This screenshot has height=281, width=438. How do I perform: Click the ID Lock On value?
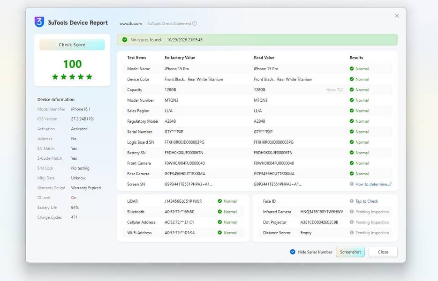pyautogui.click(x=74, y=198)
